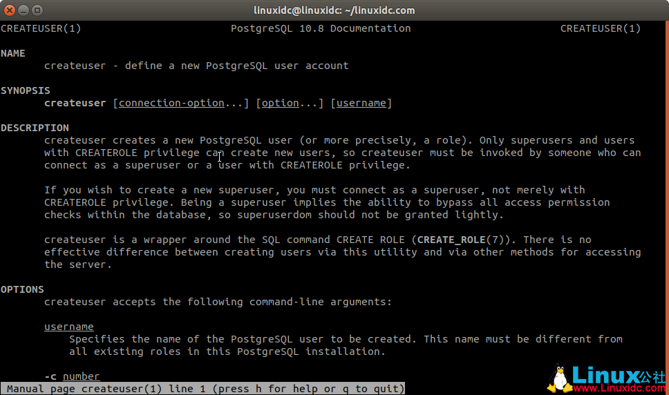
Task: Click underlined option in synopsis
Action: click(x=280, y=103)
